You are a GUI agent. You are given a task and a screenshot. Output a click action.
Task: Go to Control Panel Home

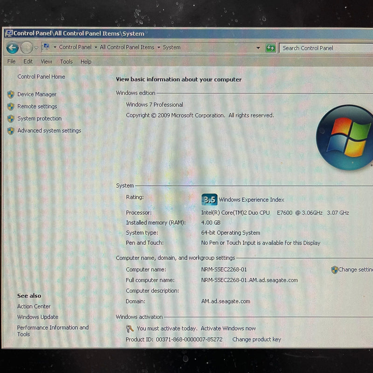[x=41, y=76]
